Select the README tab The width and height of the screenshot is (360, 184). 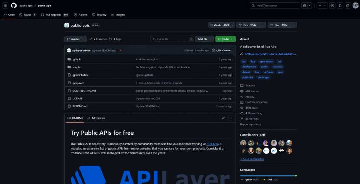[x=75, y=118]
